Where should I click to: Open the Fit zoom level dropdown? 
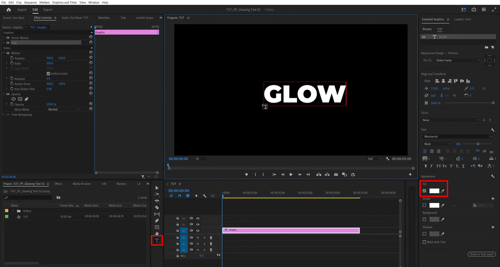pos(202,159)
